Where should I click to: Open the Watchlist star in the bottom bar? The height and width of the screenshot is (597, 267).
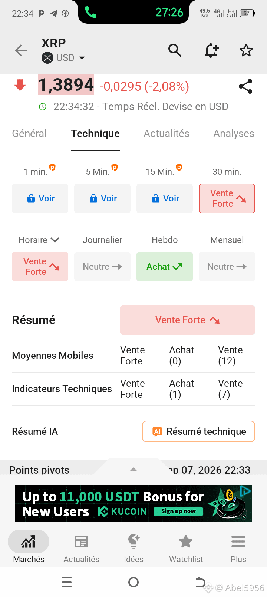point(186,541)
